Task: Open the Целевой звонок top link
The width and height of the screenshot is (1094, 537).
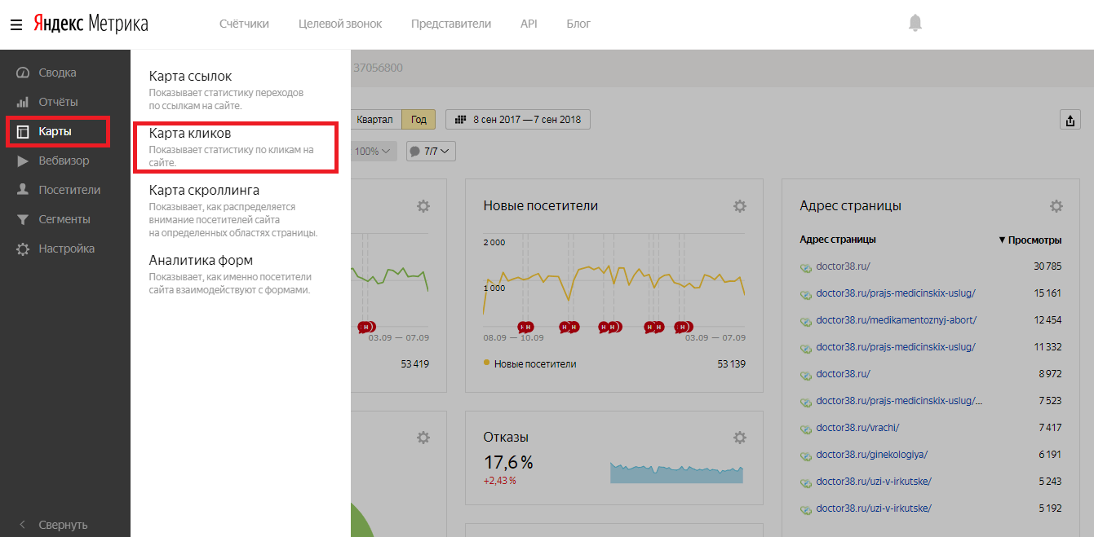Action: pyautogui.click(x=340, y=24)
